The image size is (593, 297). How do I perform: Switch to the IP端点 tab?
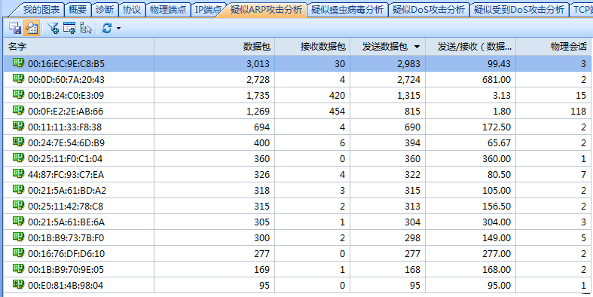click(x=208, y=10)
